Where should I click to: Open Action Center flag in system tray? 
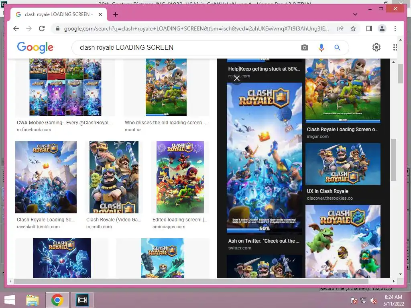(353, 300)
